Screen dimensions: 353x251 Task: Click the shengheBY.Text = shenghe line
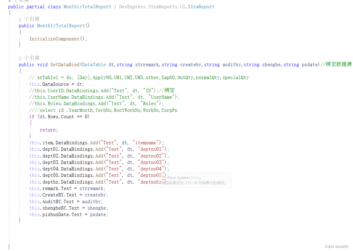pyautogui.click(x=69, y=208)
